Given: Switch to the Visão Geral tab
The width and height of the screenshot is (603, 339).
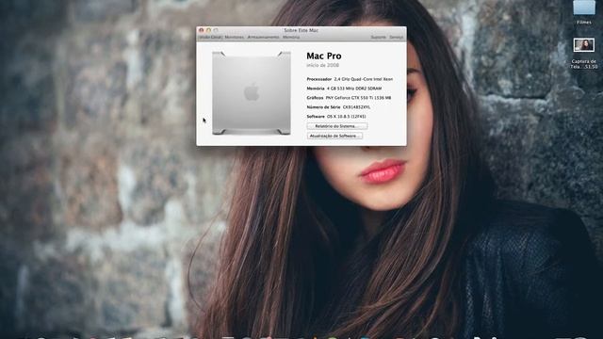Looking at the screenshot, I should (x=210, y=38).
